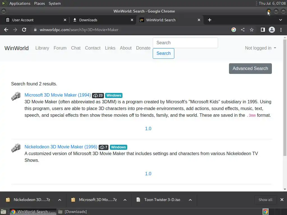287x215 pixels.
Task: Focus the site Search input field
Action: coord(185,43)
